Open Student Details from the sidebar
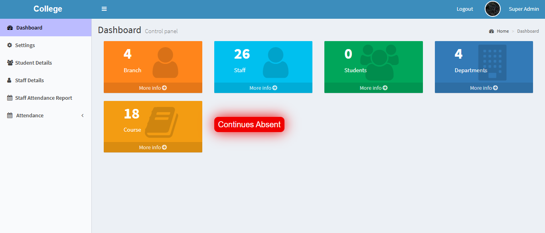 (x=34, y=63)
